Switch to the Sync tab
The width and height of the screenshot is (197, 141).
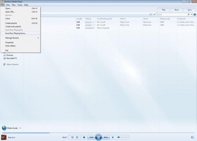click(x=190, y=10)
